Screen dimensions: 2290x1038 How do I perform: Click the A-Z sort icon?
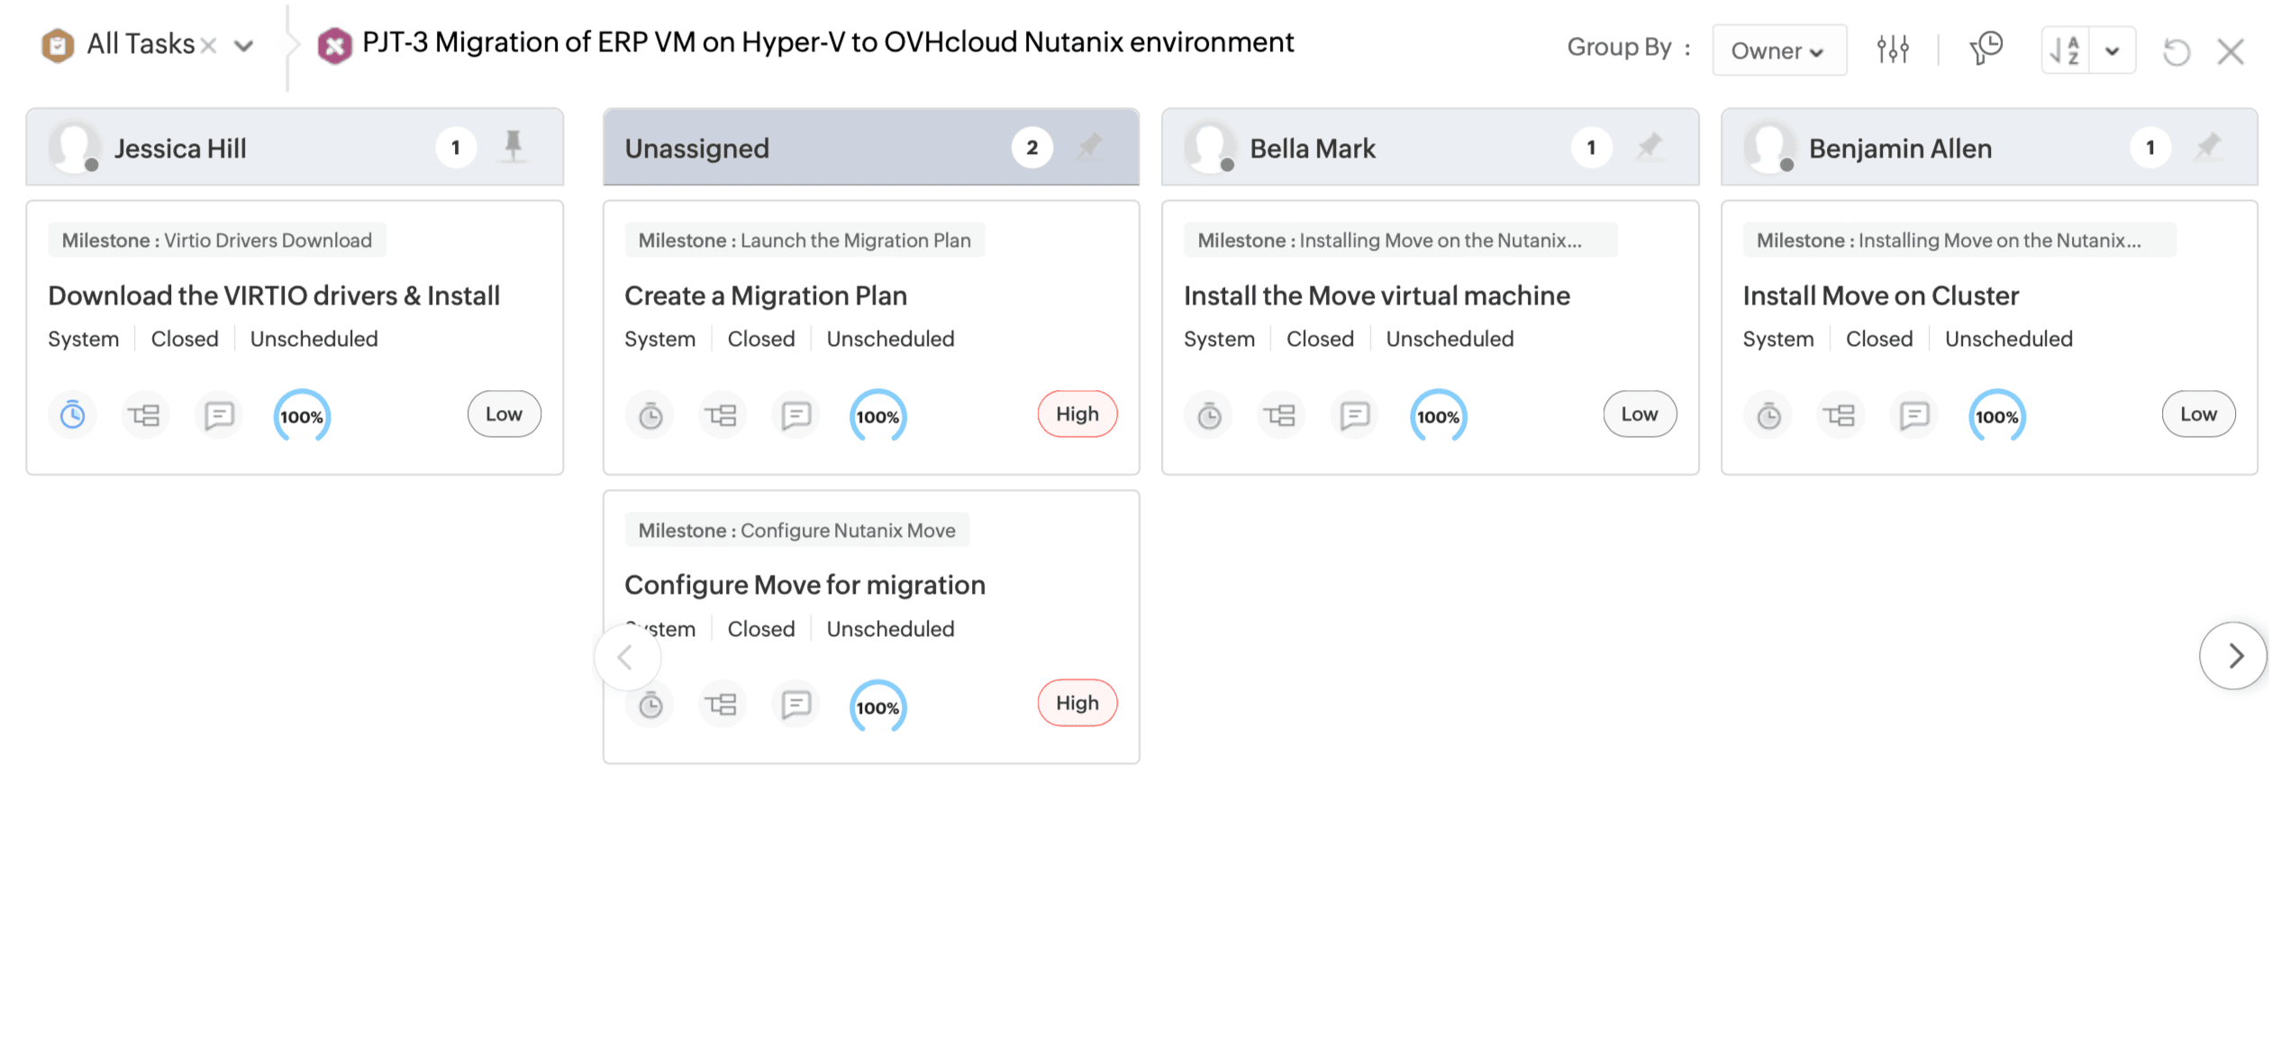click(2065, 50)
